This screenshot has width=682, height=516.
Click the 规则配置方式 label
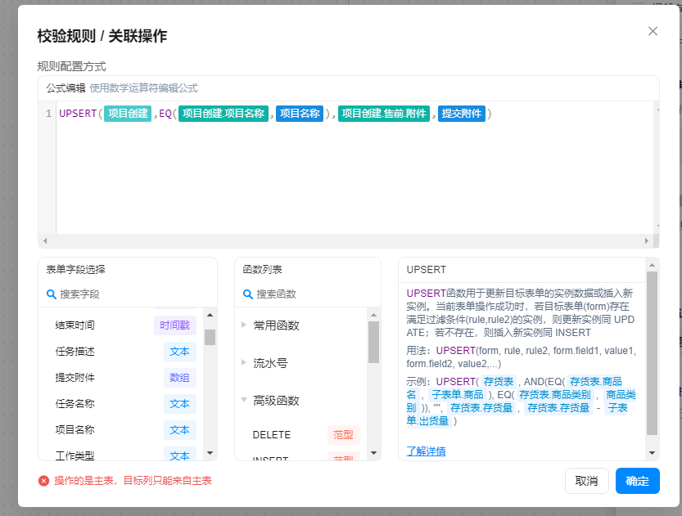click(x=71, y=66)
